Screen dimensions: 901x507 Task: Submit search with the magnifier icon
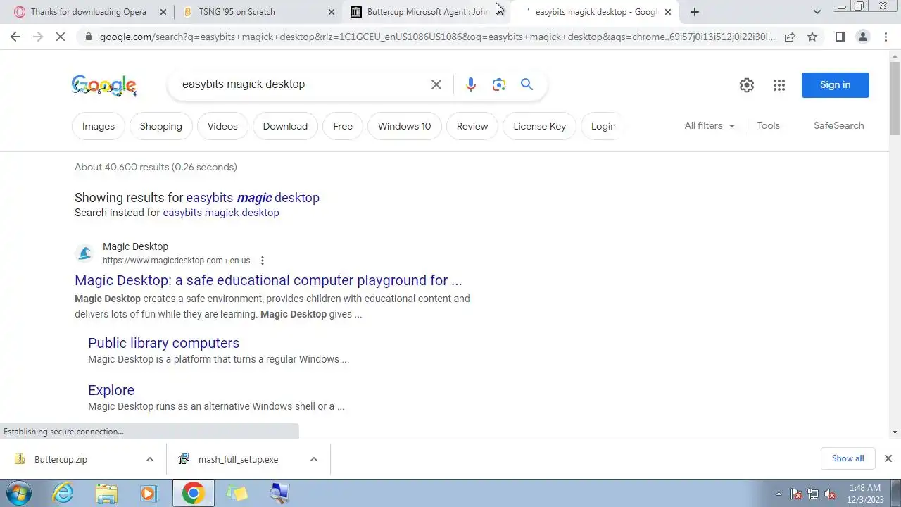pos(527,84)
